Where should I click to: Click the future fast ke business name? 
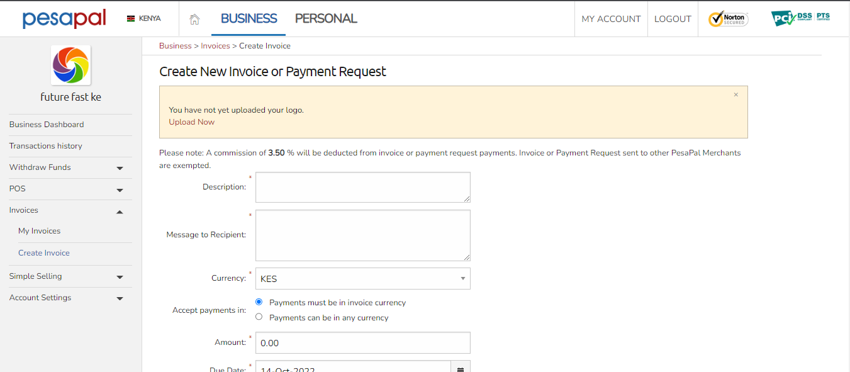click(x=70, y=97)
